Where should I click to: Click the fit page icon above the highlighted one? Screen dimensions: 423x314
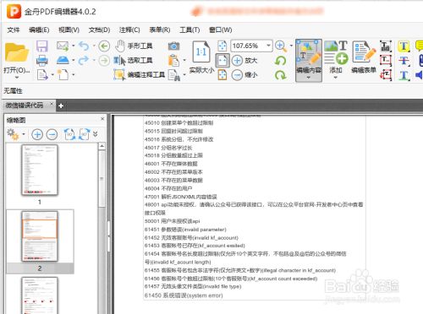coord(222,46)
